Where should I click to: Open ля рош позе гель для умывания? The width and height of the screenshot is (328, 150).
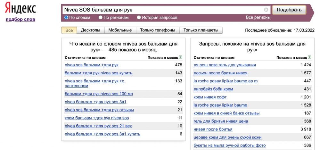point(225,65)
